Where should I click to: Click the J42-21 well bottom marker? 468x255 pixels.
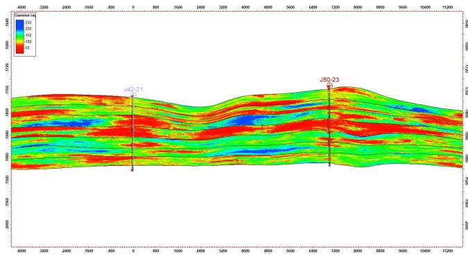132,170
